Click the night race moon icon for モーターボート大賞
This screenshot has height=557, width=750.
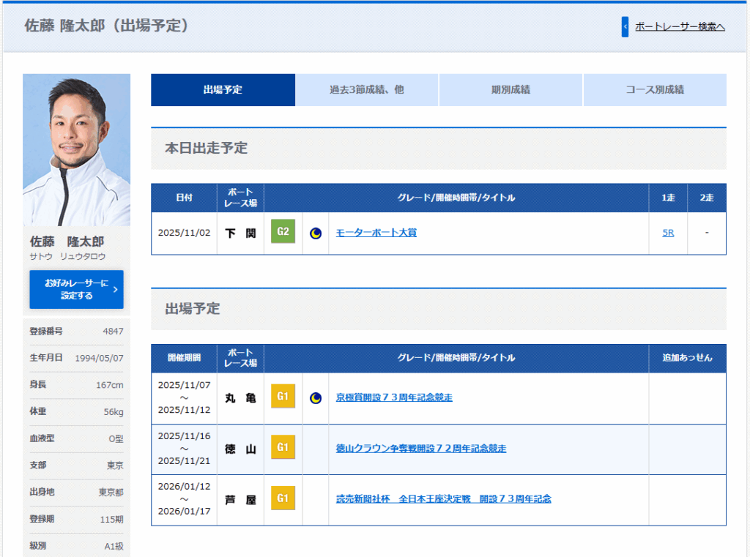pyautogui.click(x=316, y=233)
